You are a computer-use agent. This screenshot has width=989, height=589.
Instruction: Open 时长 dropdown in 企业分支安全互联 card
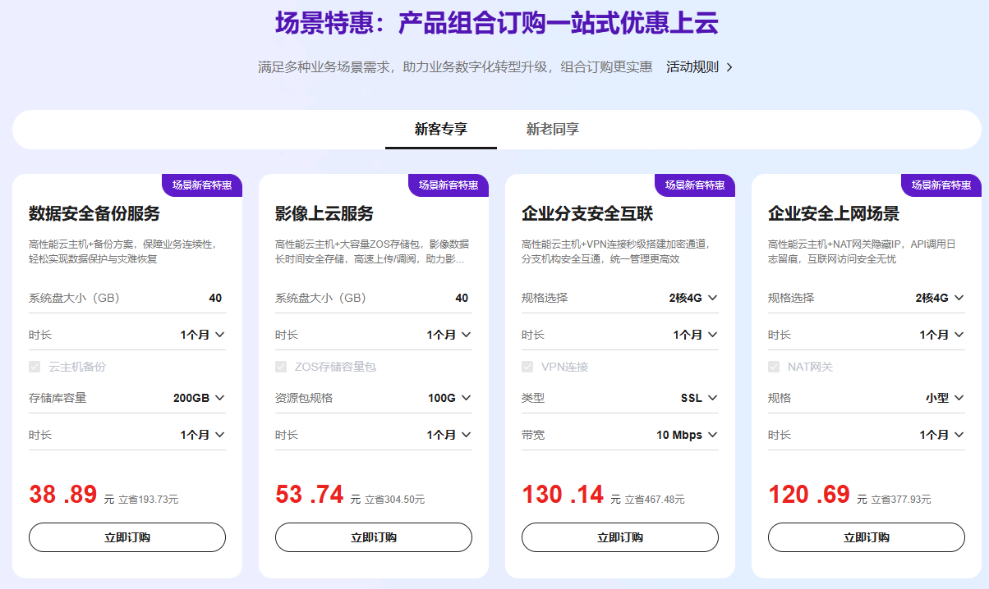(620, 335)
